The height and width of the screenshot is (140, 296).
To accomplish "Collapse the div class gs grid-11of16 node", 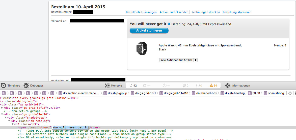I will point(2,114).
